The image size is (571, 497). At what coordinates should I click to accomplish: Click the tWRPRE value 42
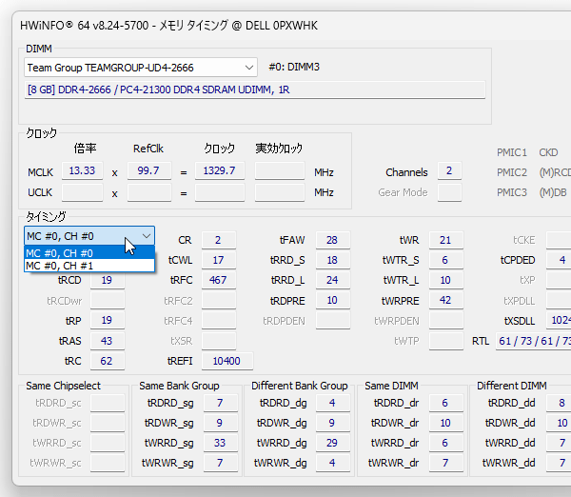coord(446,300)
